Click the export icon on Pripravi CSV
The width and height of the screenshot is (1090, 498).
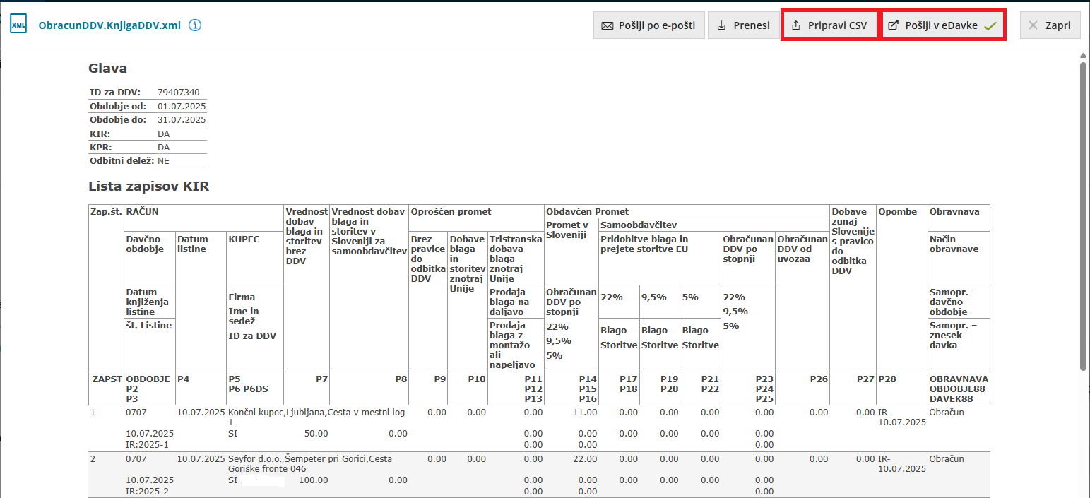point(796,25)
